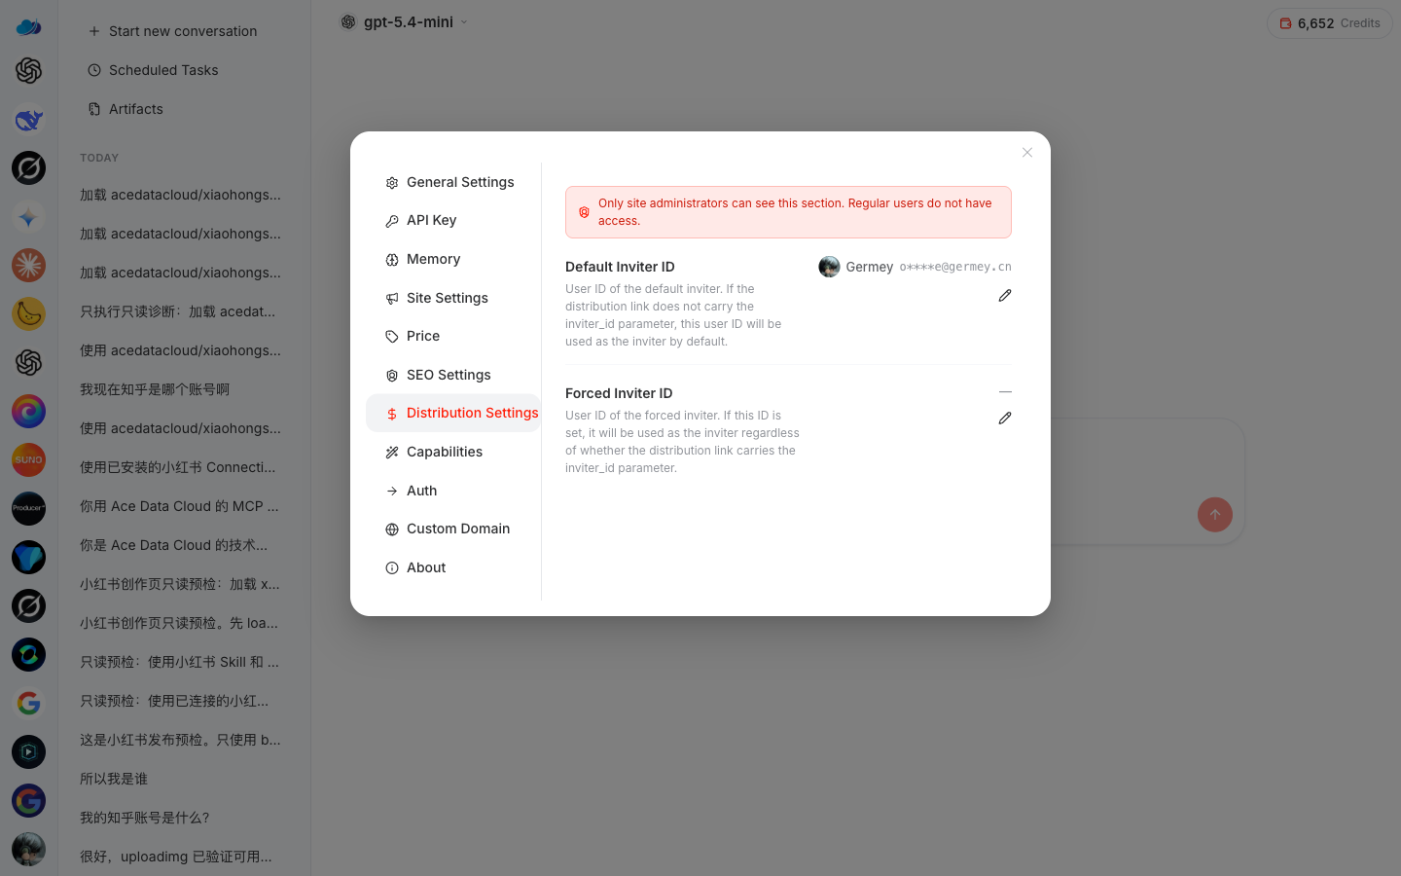1401x876 pixels.
Task: Click the admin-only access warning banner
Action: (x=788, y=212)
